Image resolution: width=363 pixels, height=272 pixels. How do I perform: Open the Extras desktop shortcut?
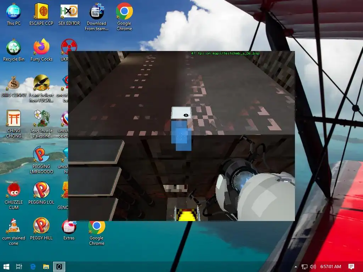[x=69, y=230]
